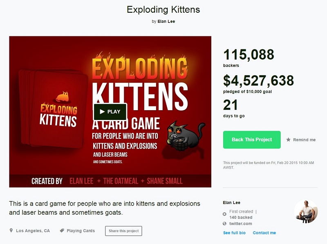Click the Contact me link
Image resolution: width=327 pixels, height=244 pixels.
pyautogui.click(x=264, y=233)
